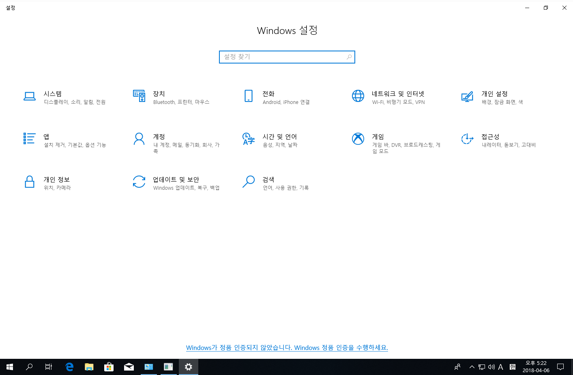Minimize the 설정 window

[527, 8]
